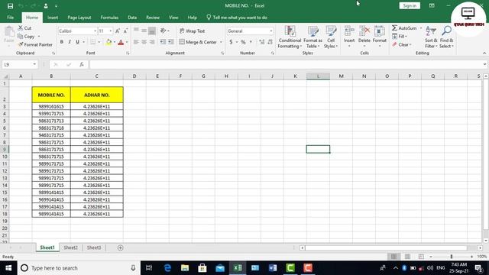Open Cell Styles gallery
Screen dimensions: 489x275
(331, 37)
